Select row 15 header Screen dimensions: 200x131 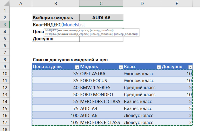tap(5, 109)
